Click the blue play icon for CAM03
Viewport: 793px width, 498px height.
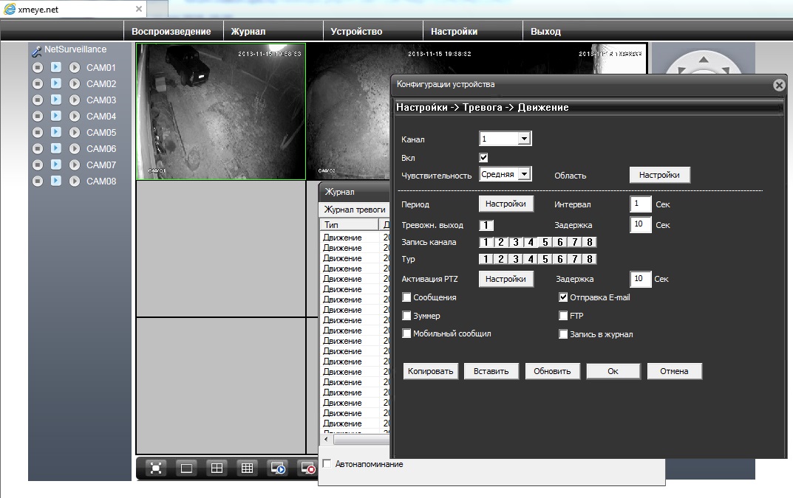pyautogui.click(x=55, y=100)
